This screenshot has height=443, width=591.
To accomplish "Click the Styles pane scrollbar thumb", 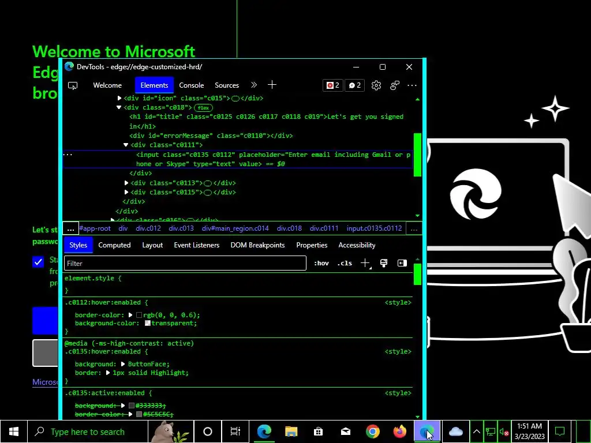I will pos(417,274).
